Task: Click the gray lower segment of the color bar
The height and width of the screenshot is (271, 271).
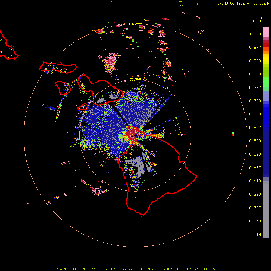Action: click(x=266, y=209)
